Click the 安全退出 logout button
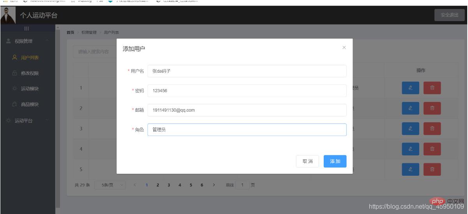468x214 pixels. point(448,15)
